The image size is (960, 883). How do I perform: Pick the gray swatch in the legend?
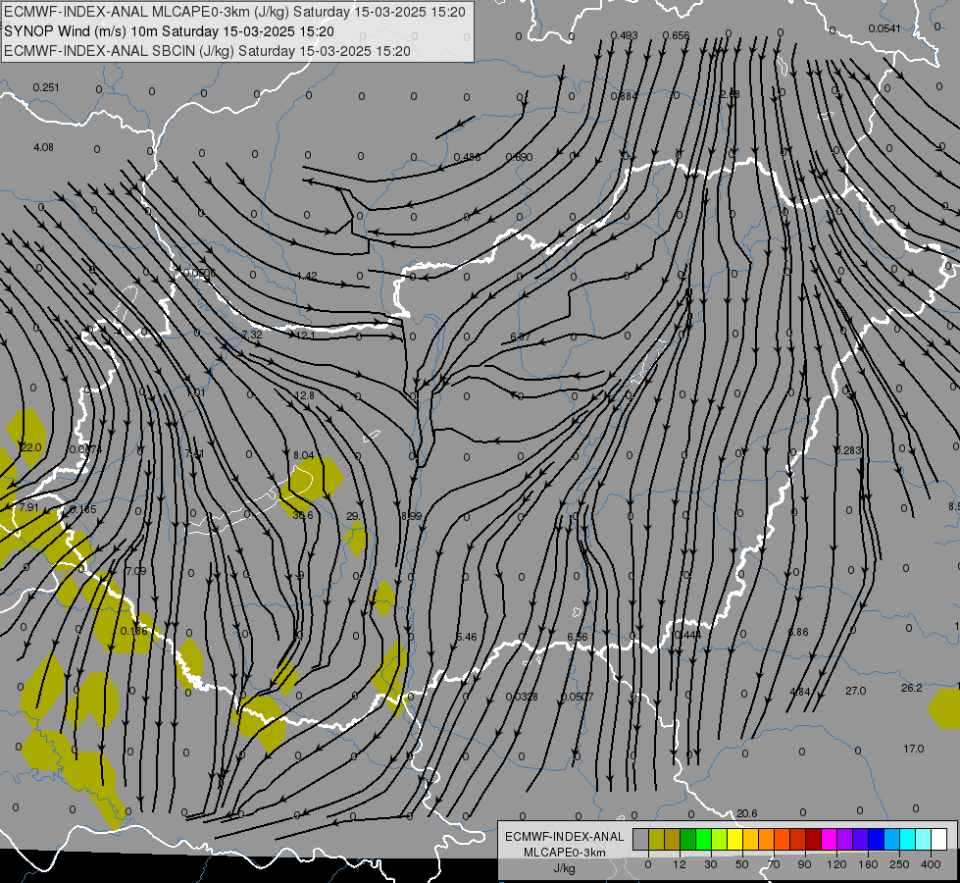point(640,839)
